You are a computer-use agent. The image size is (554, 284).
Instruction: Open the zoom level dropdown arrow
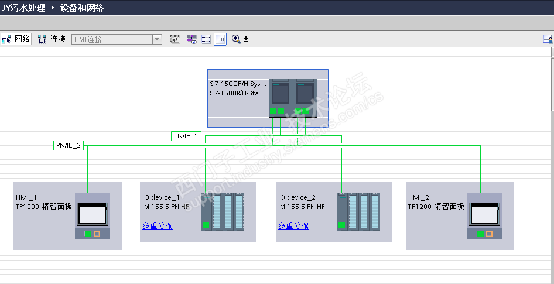pyautogui.click(x=245, y=39)
